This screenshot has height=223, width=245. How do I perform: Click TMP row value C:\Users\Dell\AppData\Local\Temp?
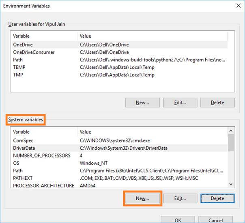117,75
